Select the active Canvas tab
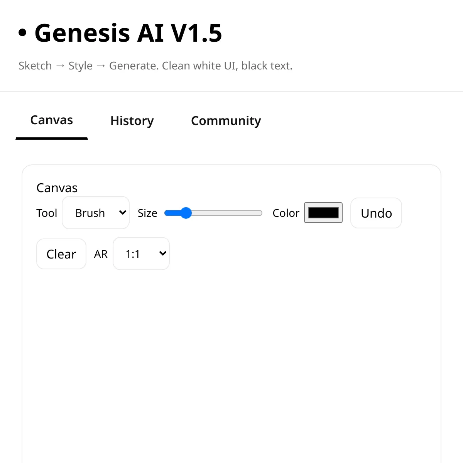463x463 pixels. (x=52, y=120)
